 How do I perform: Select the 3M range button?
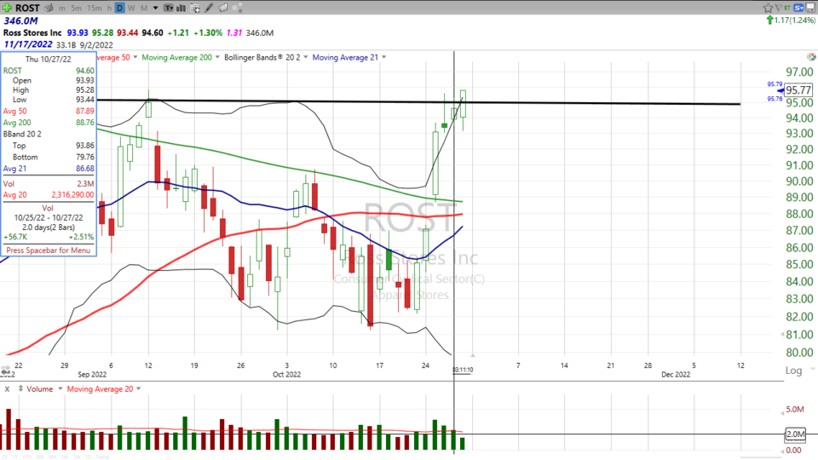[x=52, y=457]
